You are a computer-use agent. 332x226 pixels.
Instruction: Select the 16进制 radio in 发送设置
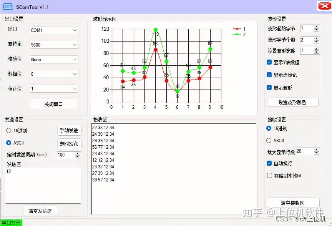point(9,131)
